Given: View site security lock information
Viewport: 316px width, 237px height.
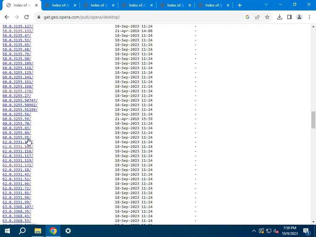Looking at the screenshot, I should 39,17.
